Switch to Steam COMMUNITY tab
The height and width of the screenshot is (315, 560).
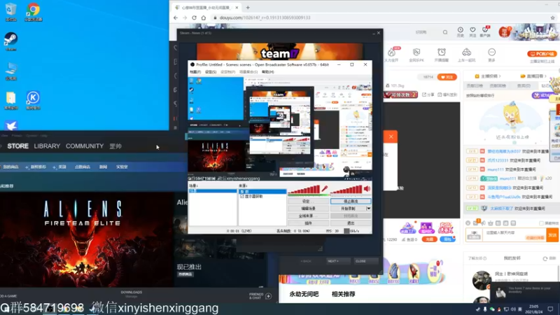coord(85,146)
